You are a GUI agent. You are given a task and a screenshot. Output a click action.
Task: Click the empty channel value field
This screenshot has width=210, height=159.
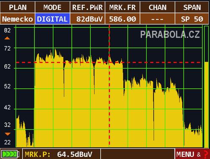pos(157,19)
